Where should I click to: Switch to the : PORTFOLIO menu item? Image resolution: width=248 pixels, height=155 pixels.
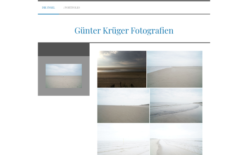click(x=72, y=7)
